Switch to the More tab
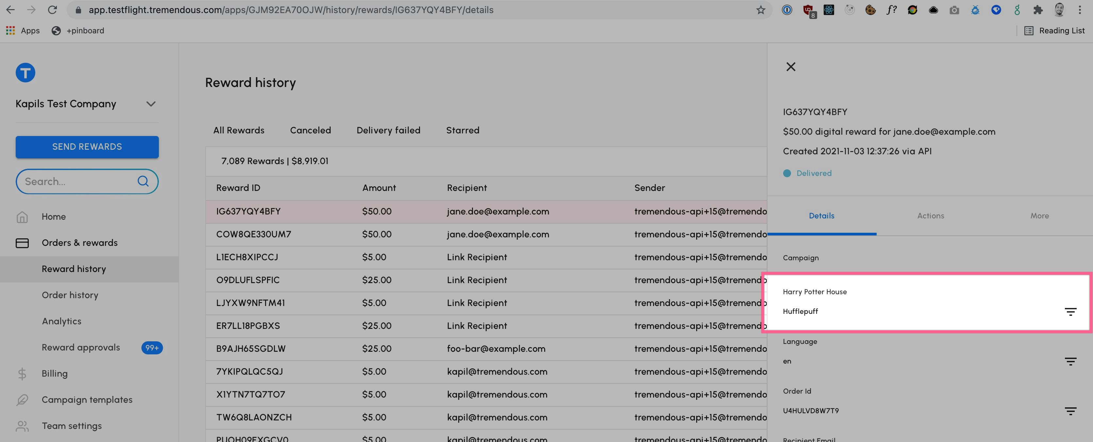The height and width of the screenshot is (442, 1093). pos(1039,216)
